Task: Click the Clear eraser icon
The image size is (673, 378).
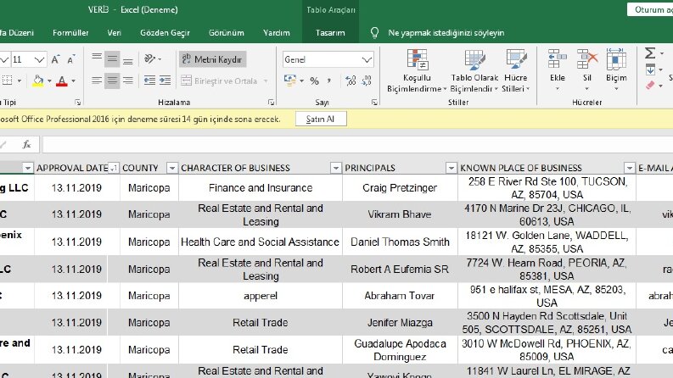Action: [x=650, y=86]
